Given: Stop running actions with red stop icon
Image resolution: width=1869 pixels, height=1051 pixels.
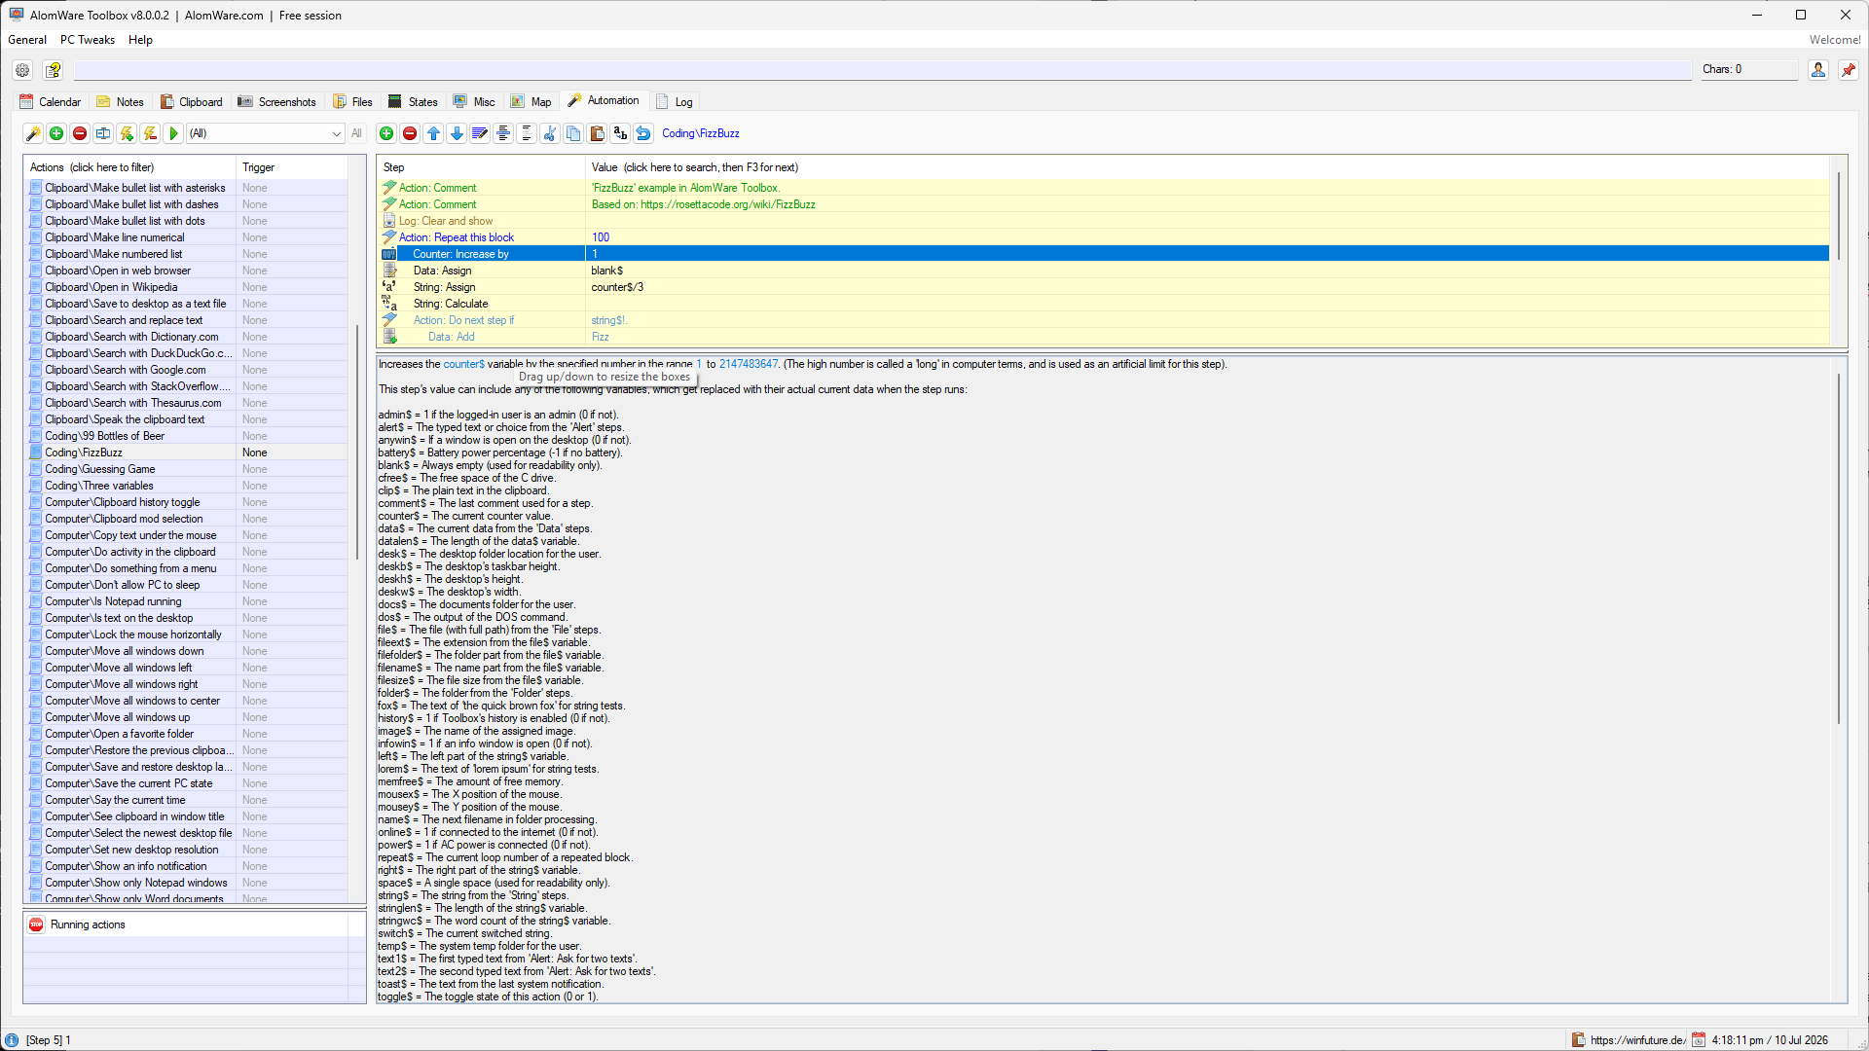Looking at the screenshot, I should pos(36,924).
